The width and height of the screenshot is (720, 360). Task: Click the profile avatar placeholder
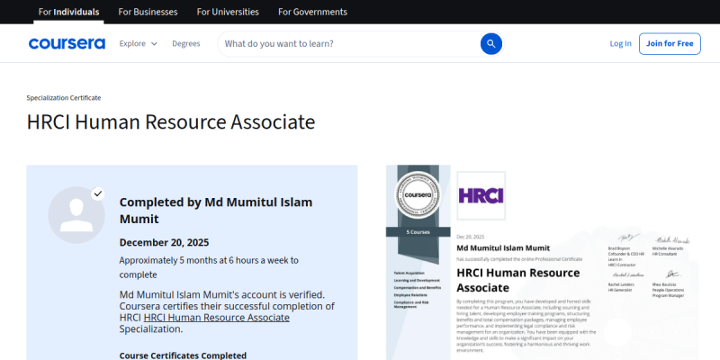pos(76,215)
